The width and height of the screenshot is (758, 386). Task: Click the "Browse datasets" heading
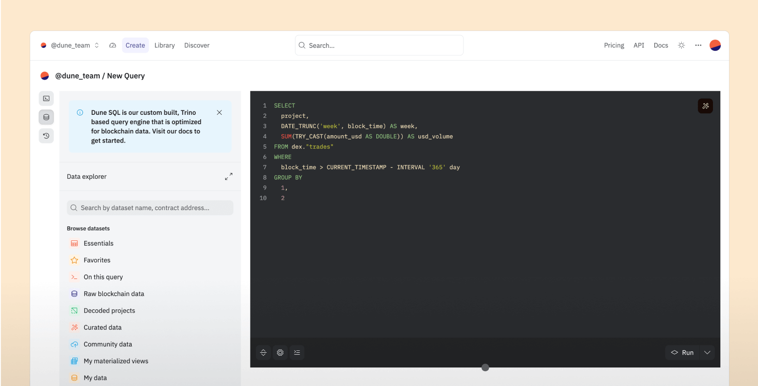[88, 228]
